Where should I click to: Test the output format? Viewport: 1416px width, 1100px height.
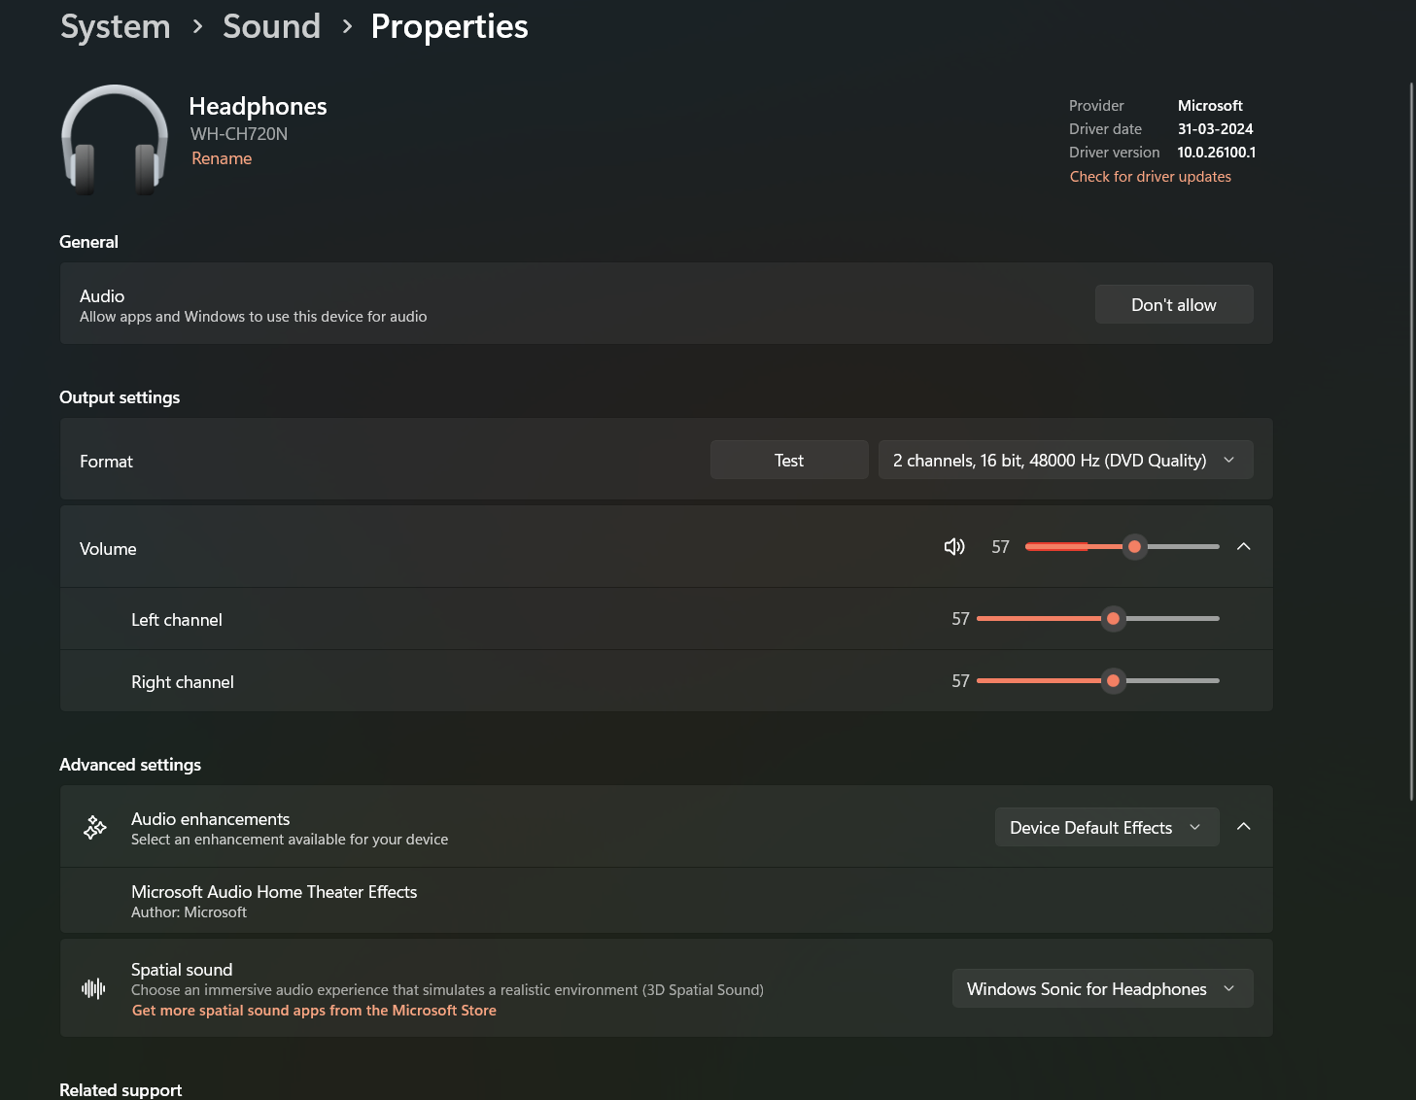[789, 460]
